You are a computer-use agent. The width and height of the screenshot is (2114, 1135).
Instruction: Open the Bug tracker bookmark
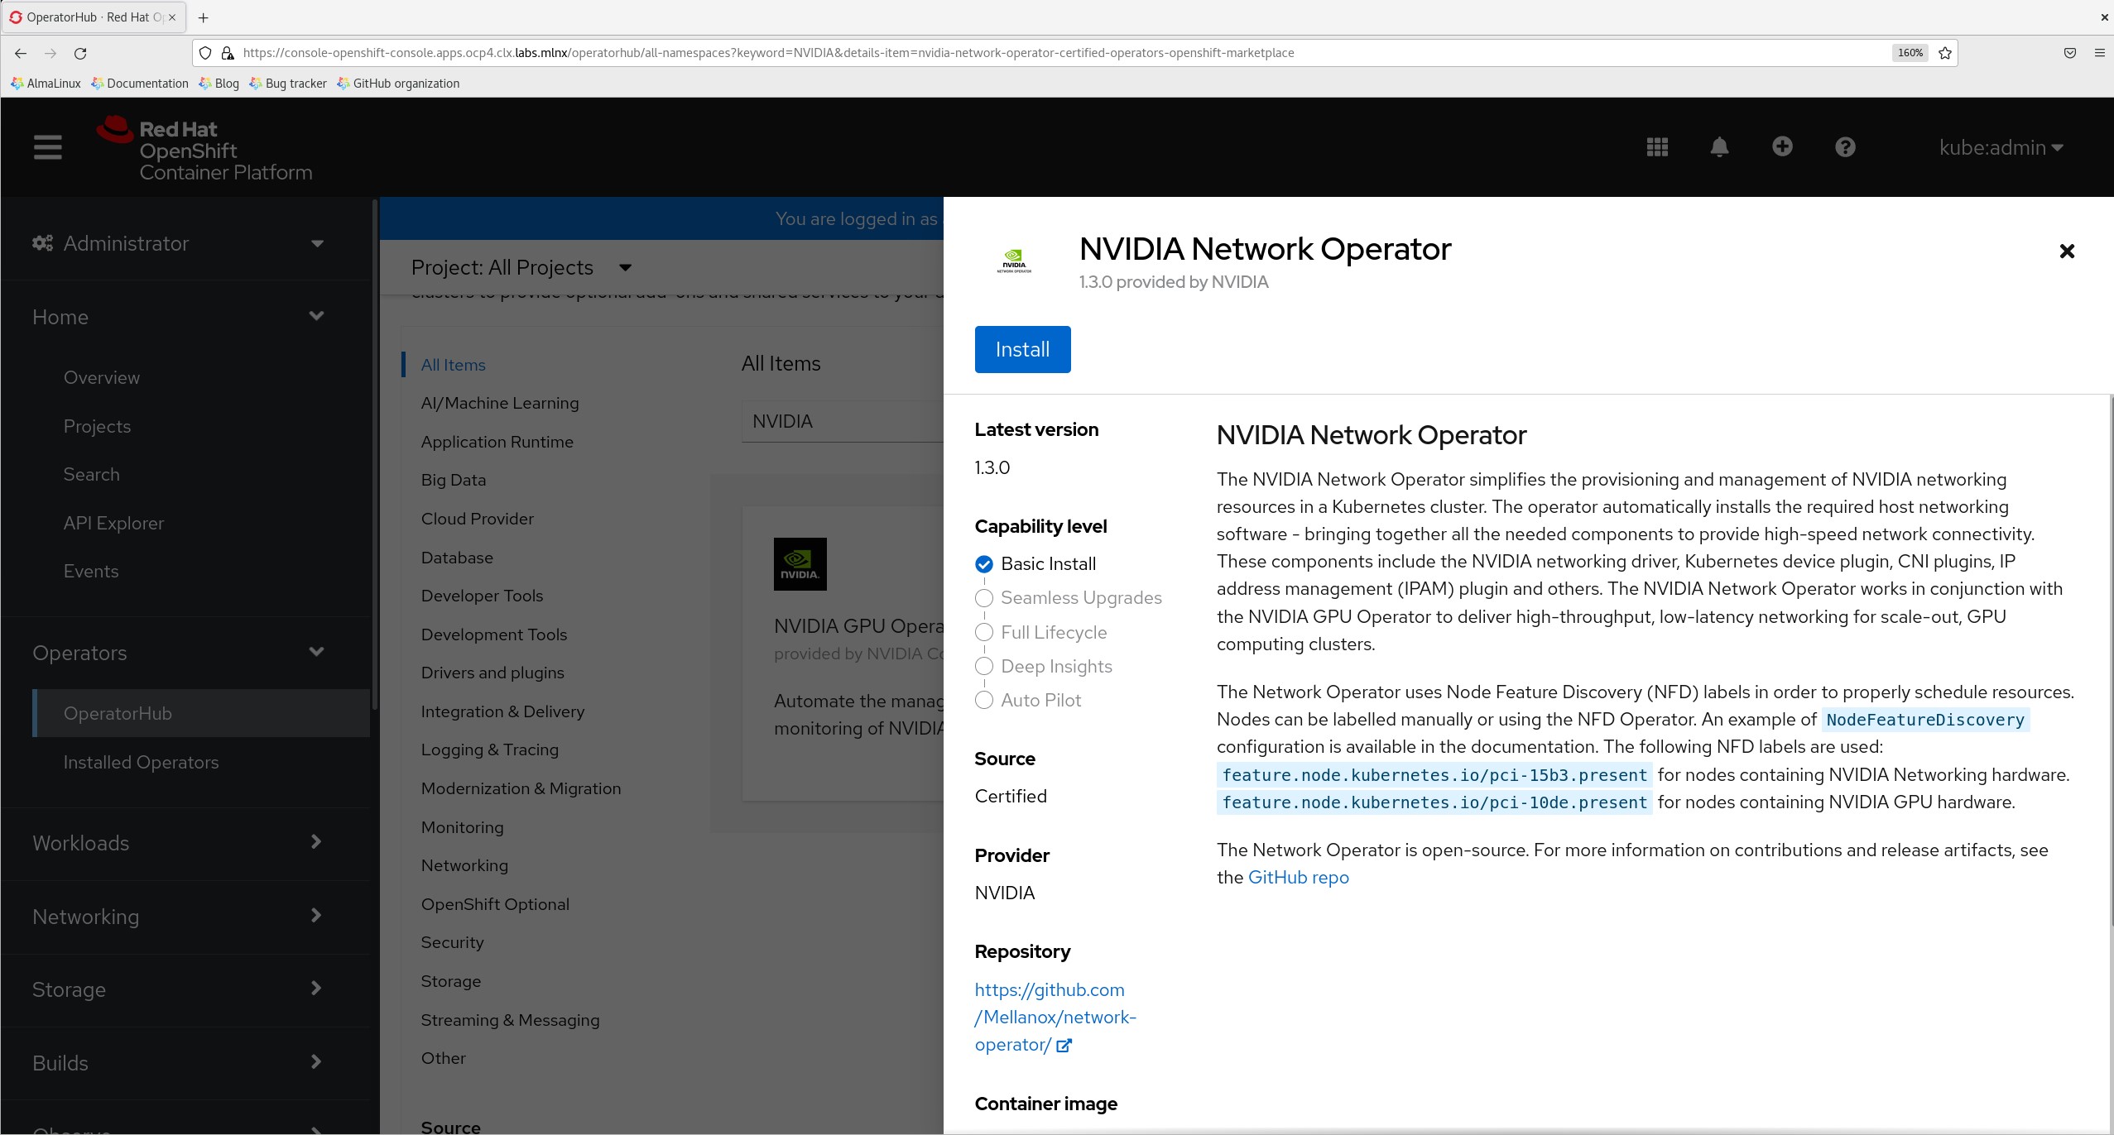[288, 84]
